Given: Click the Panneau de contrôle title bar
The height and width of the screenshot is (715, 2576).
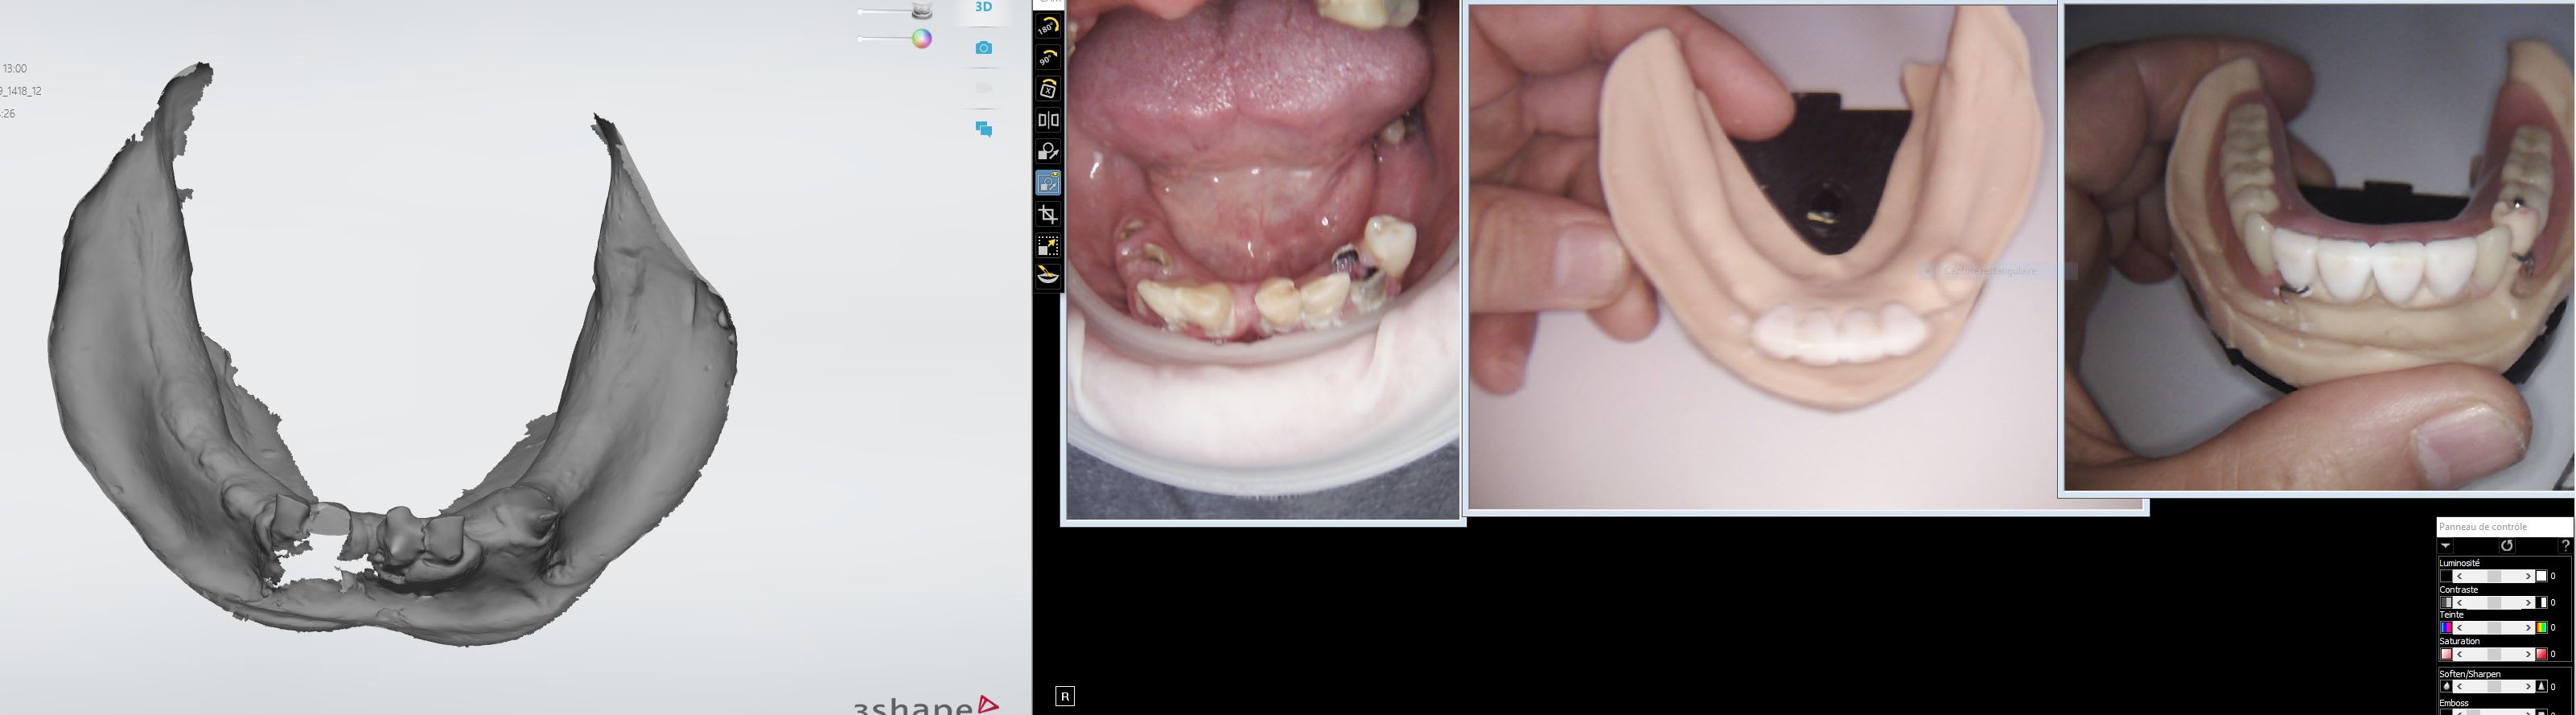Looking at the screenshot, I should point(2503,527).
